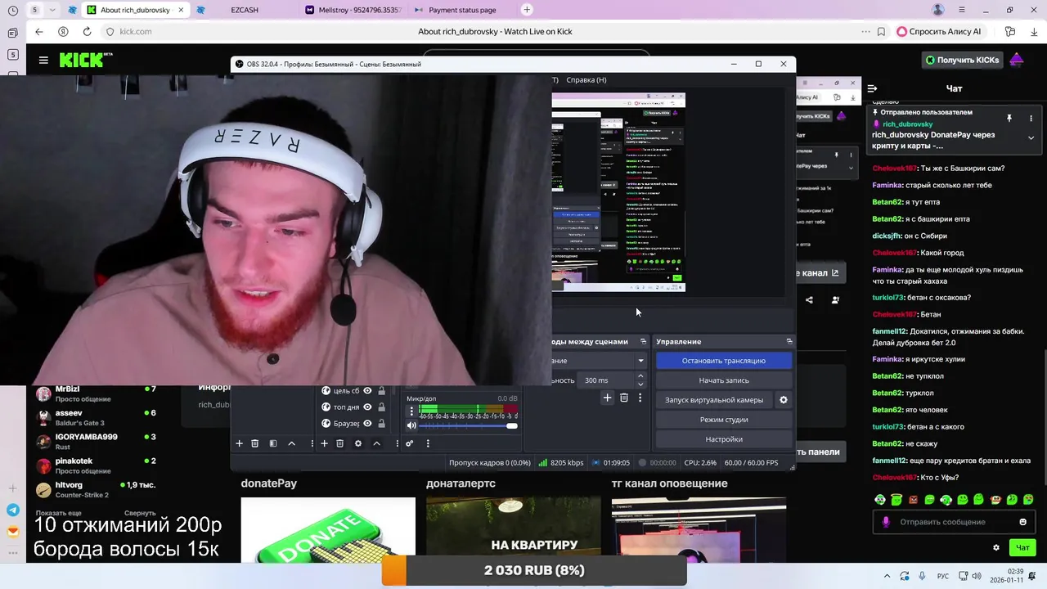
Task: Unpin the pinned chat message pin icon
Action: pos(1009,119)
